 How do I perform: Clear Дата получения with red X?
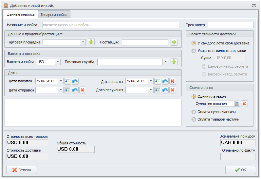click(x=173, y=90)
